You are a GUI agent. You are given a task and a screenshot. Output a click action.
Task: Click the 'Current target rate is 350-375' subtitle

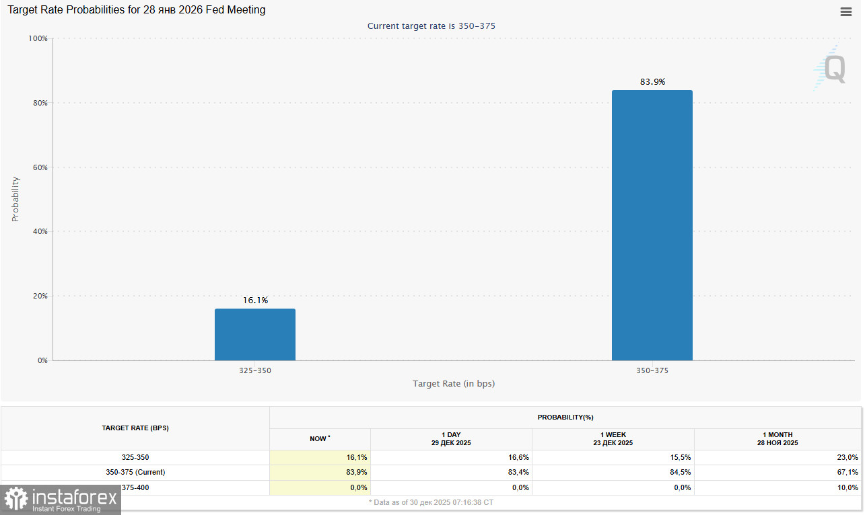431,26
